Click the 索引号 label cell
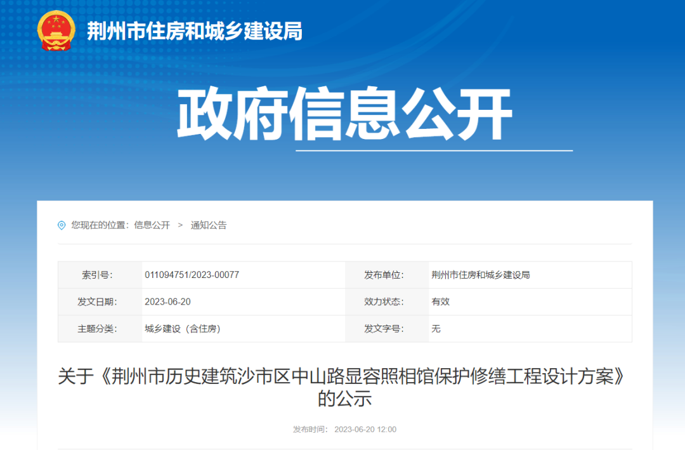Image resolution: width=685 pixels, height=450 pixels. pos(100,275)
